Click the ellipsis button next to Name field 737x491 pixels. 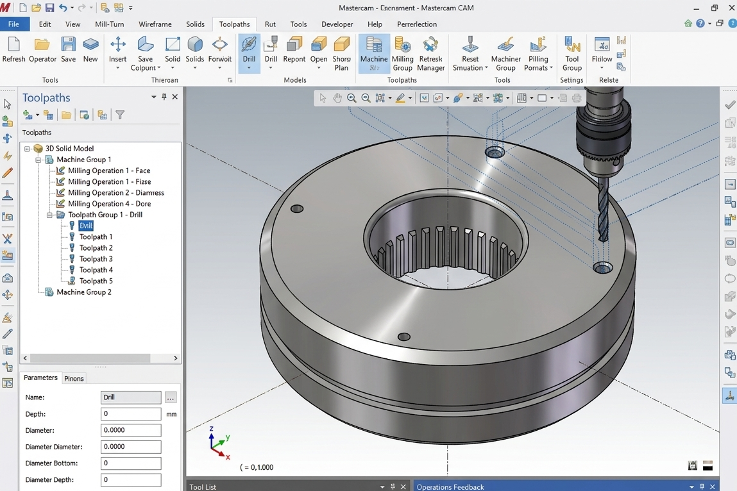pyautogui.click(x=171, y=397)
